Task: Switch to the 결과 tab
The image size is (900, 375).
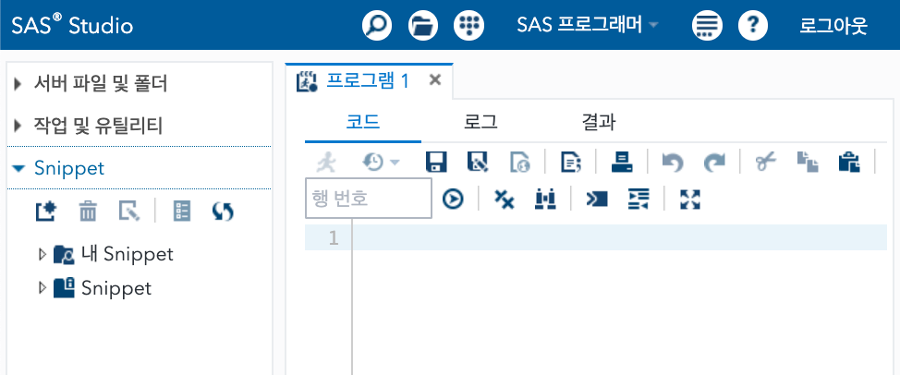Action: click(x=598, y=122)
